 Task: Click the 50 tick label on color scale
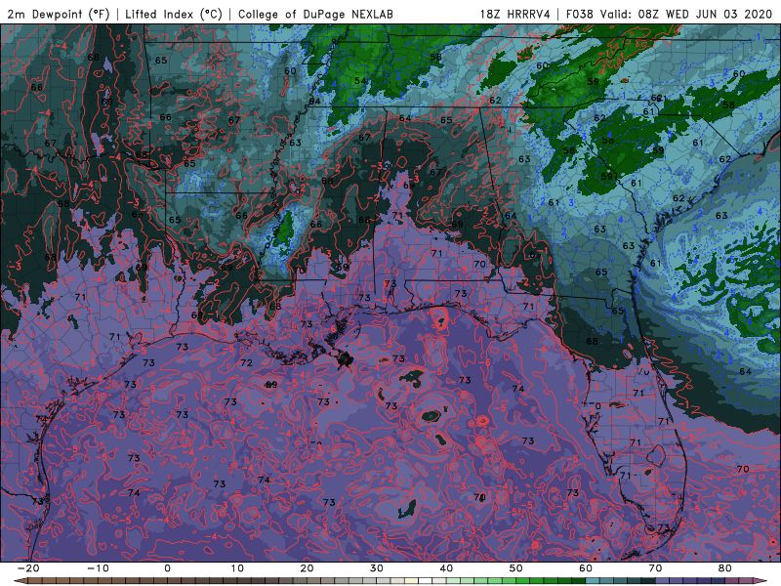(x=516, y=568)
